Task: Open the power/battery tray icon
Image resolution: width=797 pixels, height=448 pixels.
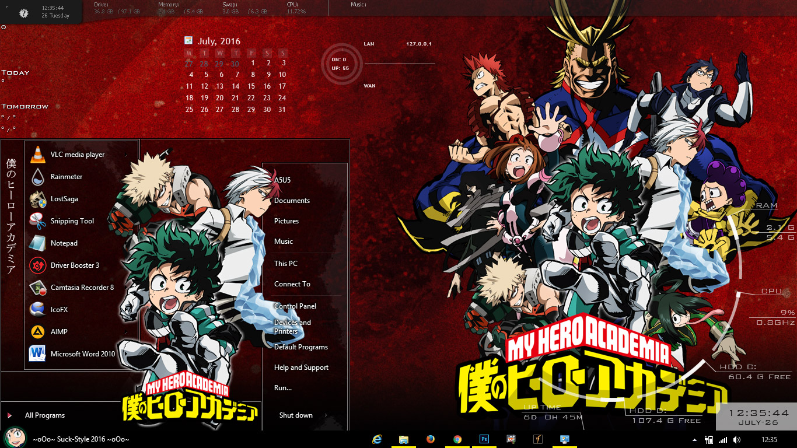Action: click(710, 439)
